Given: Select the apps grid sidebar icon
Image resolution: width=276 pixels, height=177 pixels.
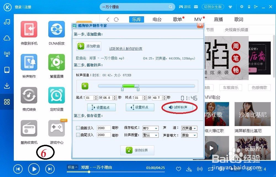Looking at the screenshot, I should [7, 102].
